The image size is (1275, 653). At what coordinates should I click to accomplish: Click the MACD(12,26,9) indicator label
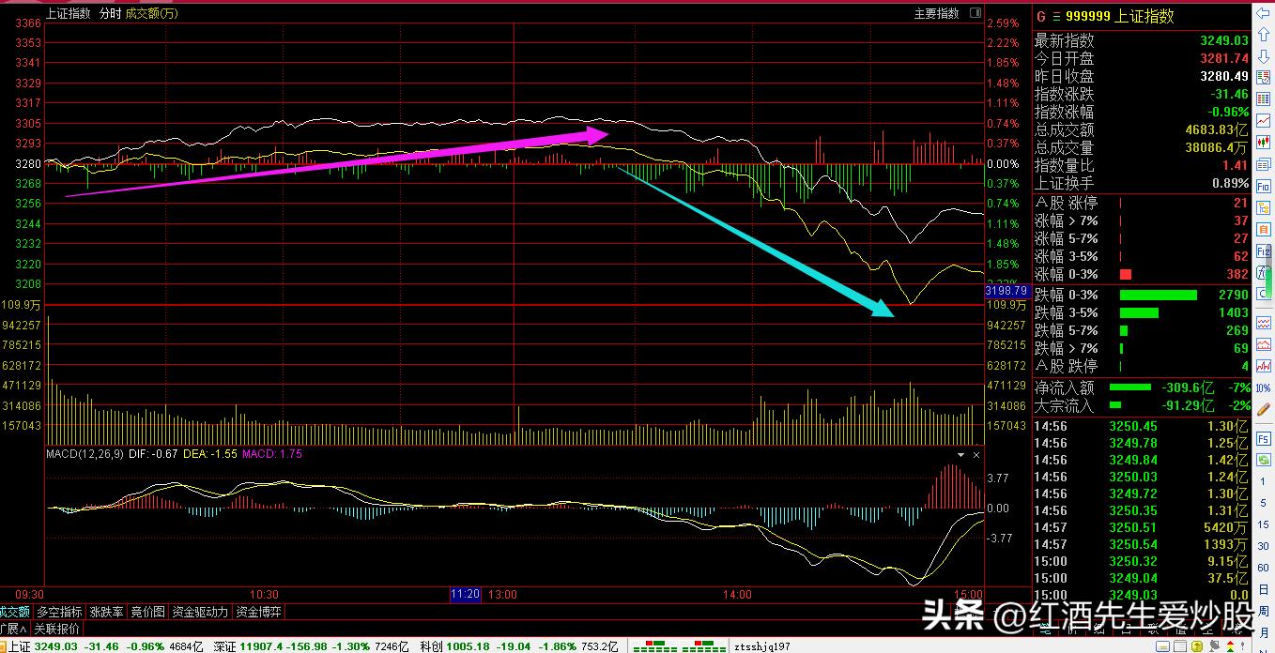pyautogui.click(x=84, y=455)
